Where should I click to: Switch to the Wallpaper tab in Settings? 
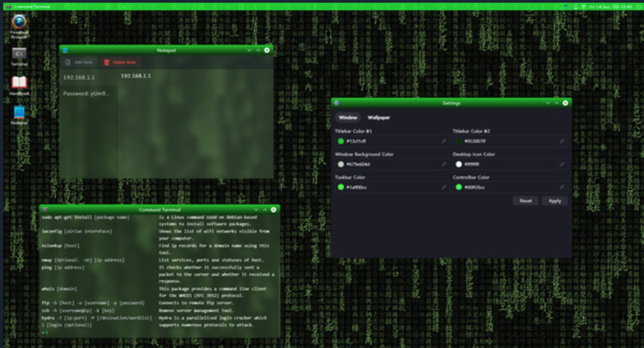379,117
